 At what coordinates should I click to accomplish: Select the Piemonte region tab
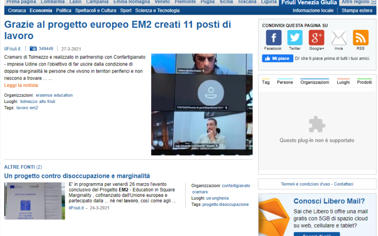click(x=185, y=2)
